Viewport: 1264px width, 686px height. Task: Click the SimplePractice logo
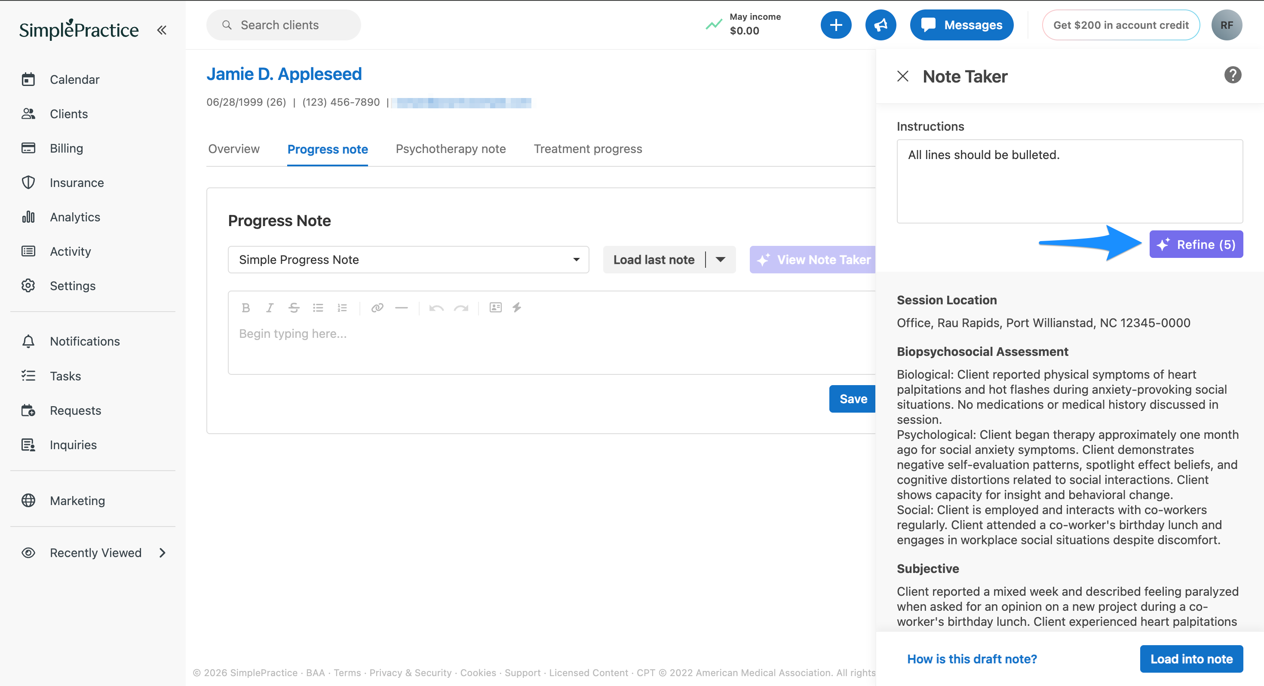(79, 29)
